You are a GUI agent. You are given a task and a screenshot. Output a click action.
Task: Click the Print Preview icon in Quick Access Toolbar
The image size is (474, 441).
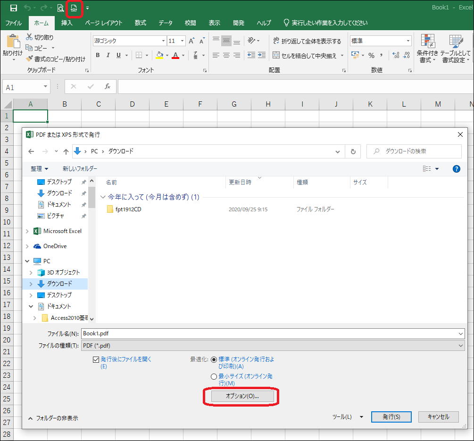click(x=60, y=8)
